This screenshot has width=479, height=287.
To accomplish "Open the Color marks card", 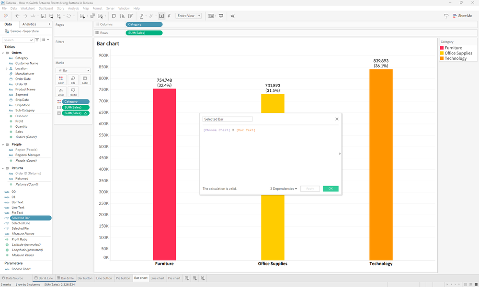I will tap(61, 80).
